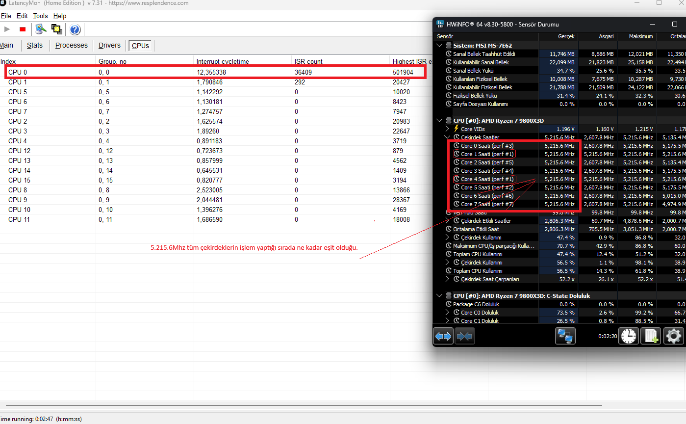
Task: Collapse the Çekirdek Saatler clock list
Action: pyautogui.click(x=447, y=137)
